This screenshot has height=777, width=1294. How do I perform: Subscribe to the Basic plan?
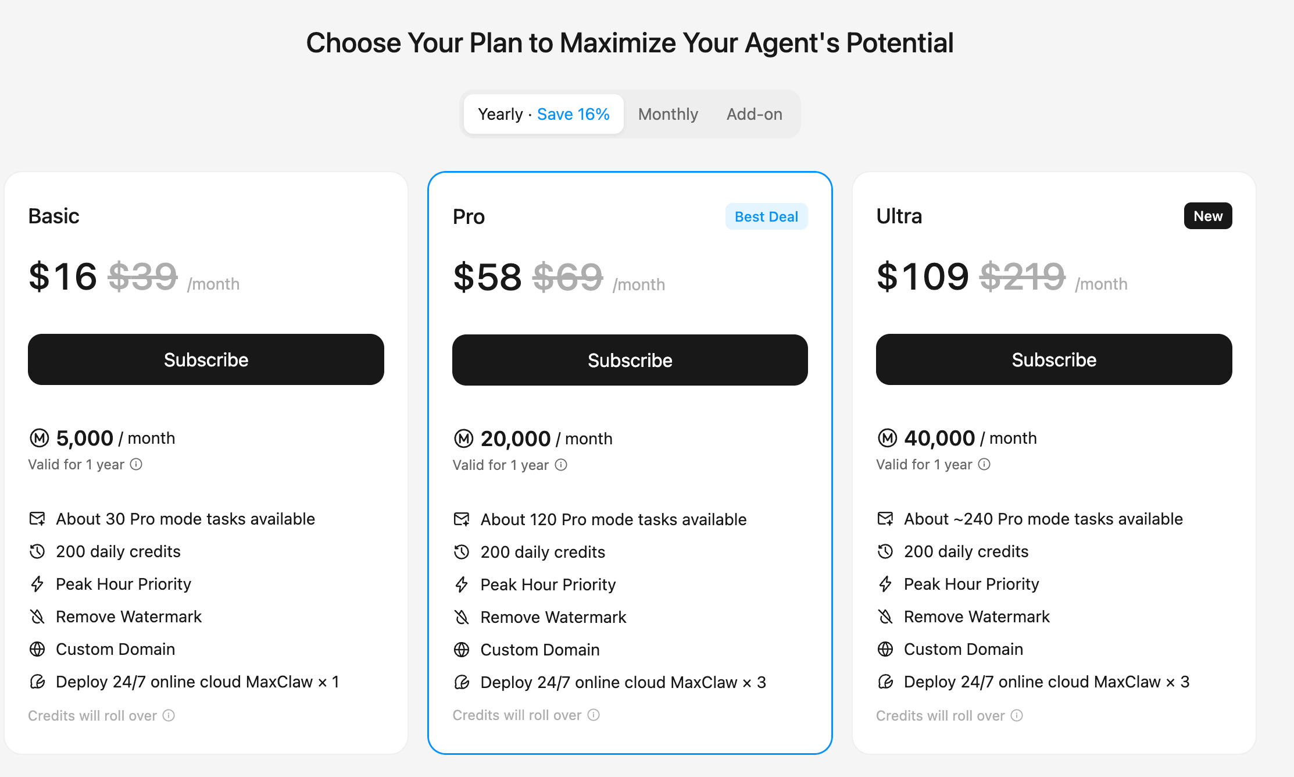(206, 359)
